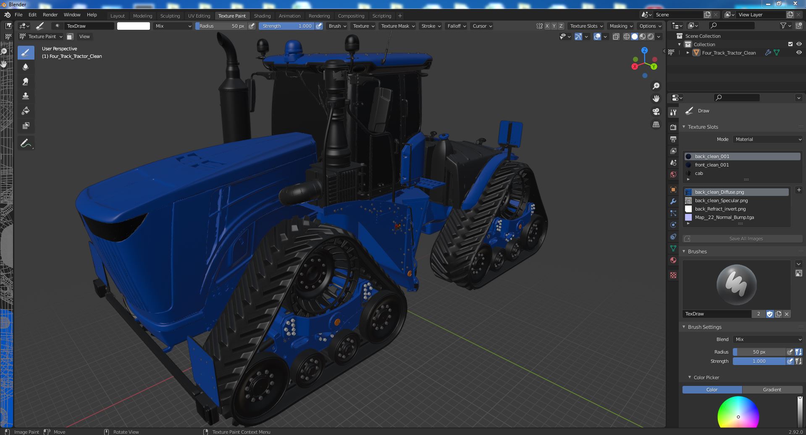Viewport: 806px width, 435px height.
Task: Open the Output properties tab
Action: (x=673, y=139)
